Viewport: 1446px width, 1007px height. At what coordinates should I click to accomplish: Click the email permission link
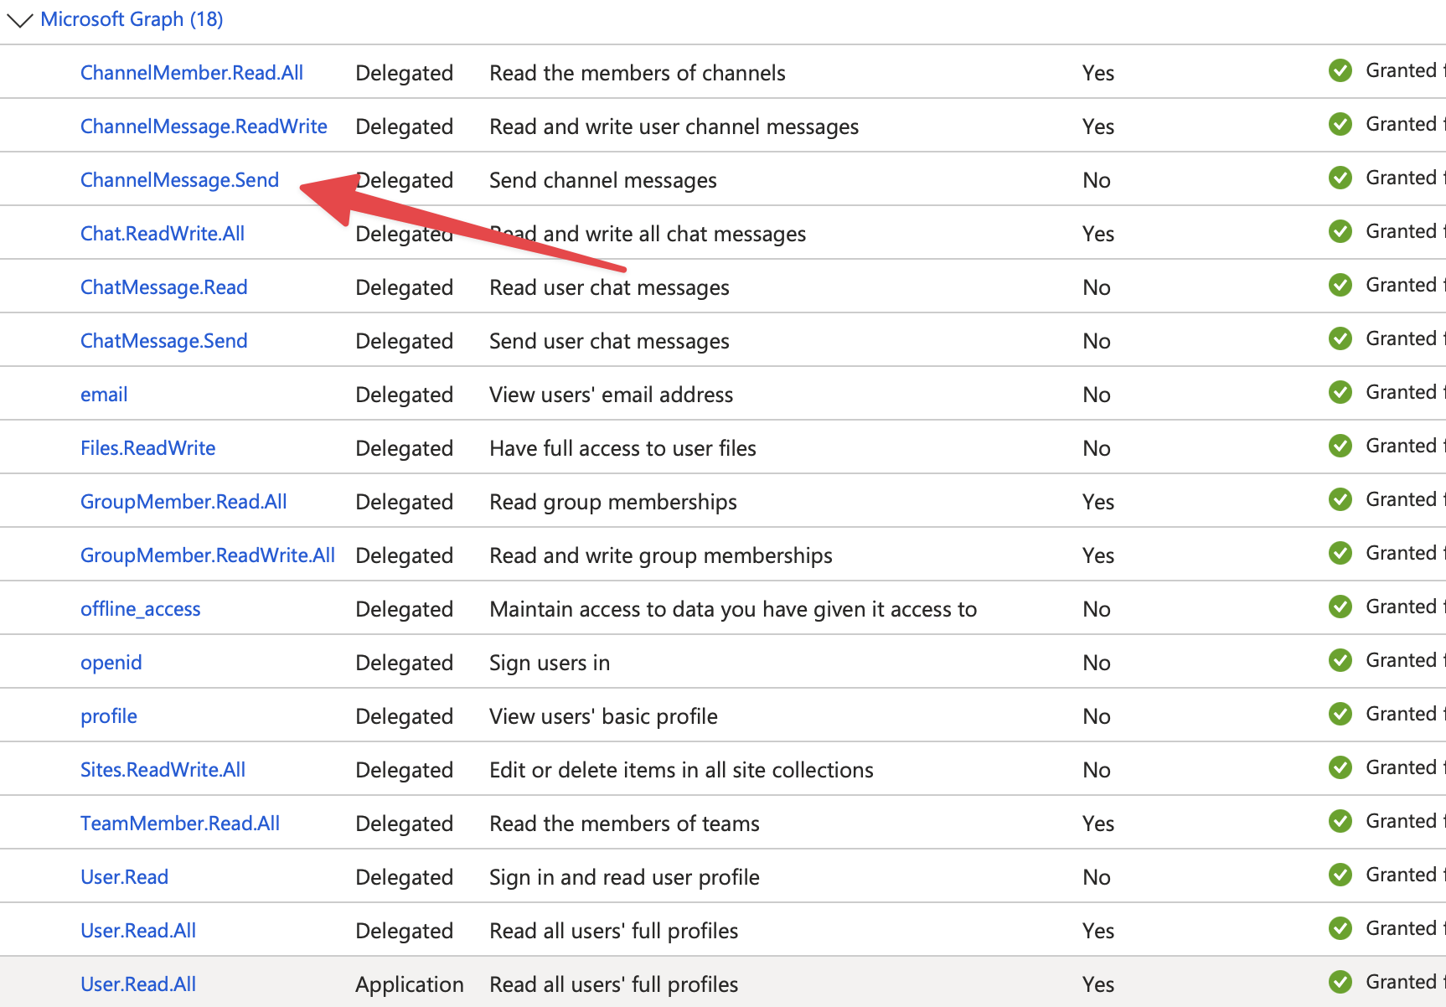tap(104, 395)
